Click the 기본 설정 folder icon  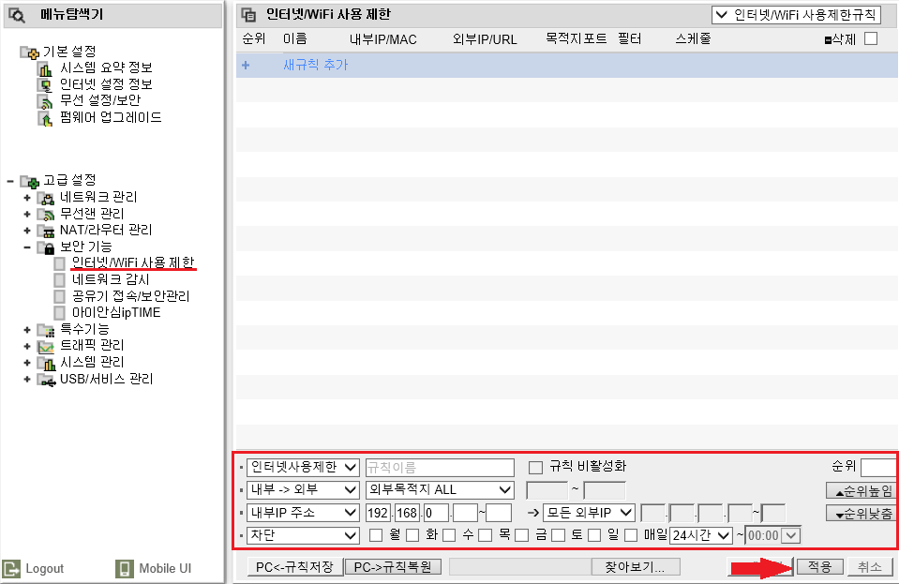(x=29, y=52)
